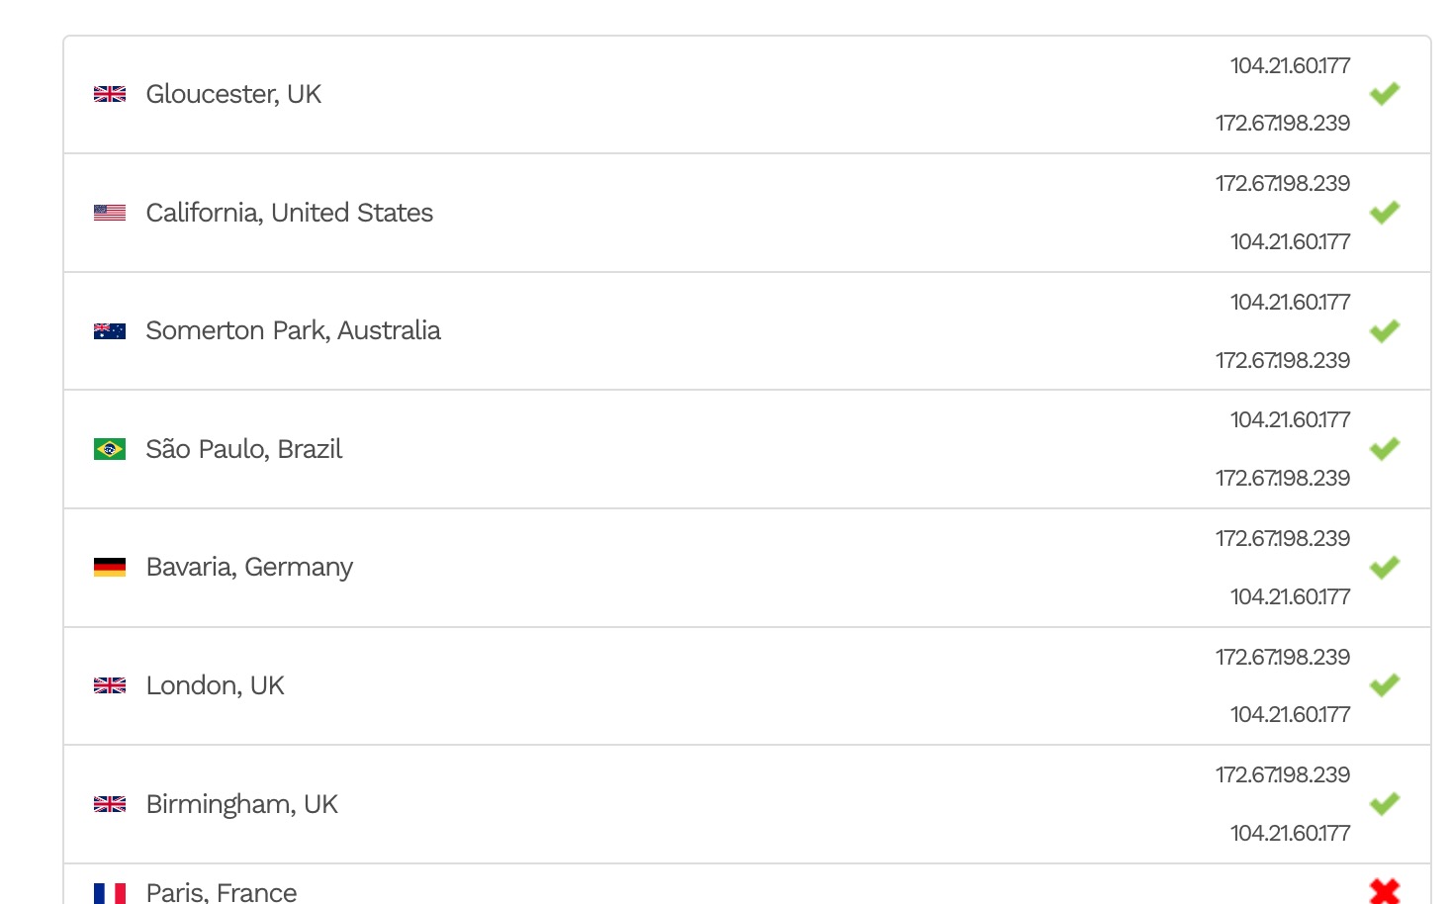Click the green checkmark for São Paulo
1450x904 pixels.
coord(1385,449)
